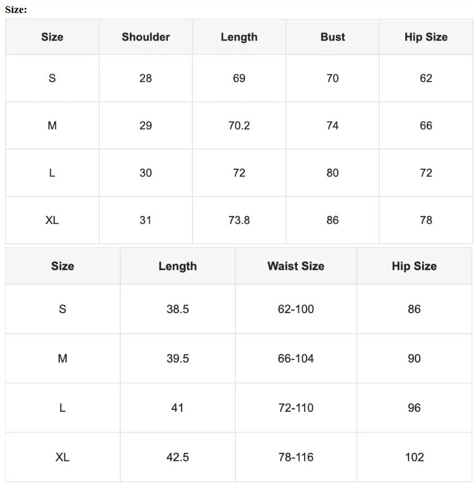Click bust value 80 in the L row

click(332, 173)
